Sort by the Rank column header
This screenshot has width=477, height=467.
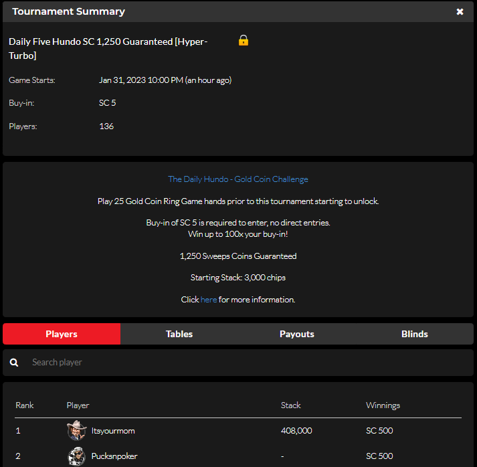[x=25, y=405]
